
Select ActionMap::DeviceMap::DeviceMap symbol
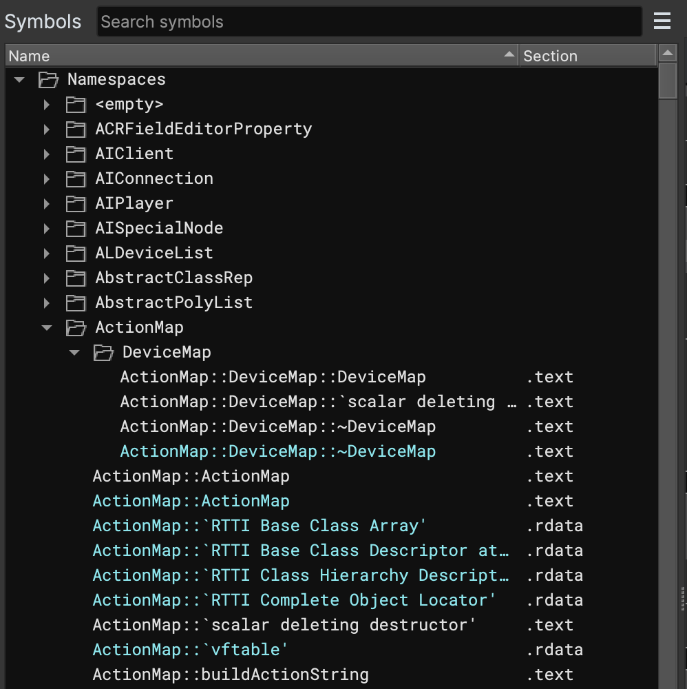click(273, 377)
